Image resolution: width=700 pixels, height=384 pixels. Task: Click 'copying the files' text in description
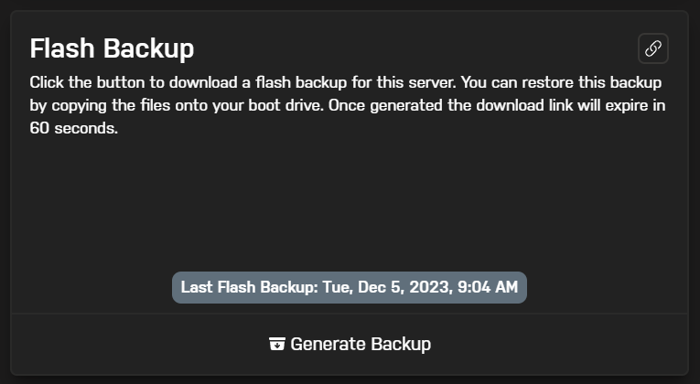[x=111, y=106]
